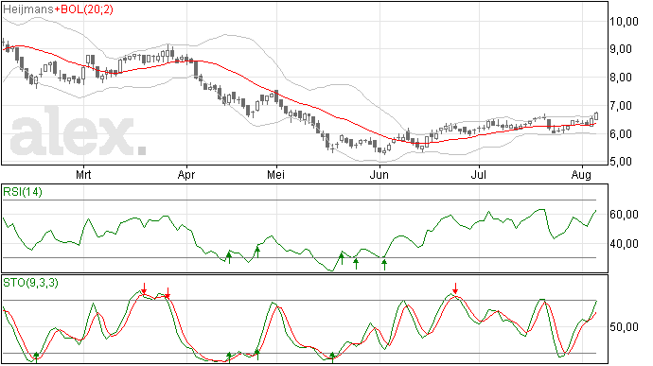Click the 60,00 RSI axis value
This screenshot has width=653, height=366.
coord(624,215)
